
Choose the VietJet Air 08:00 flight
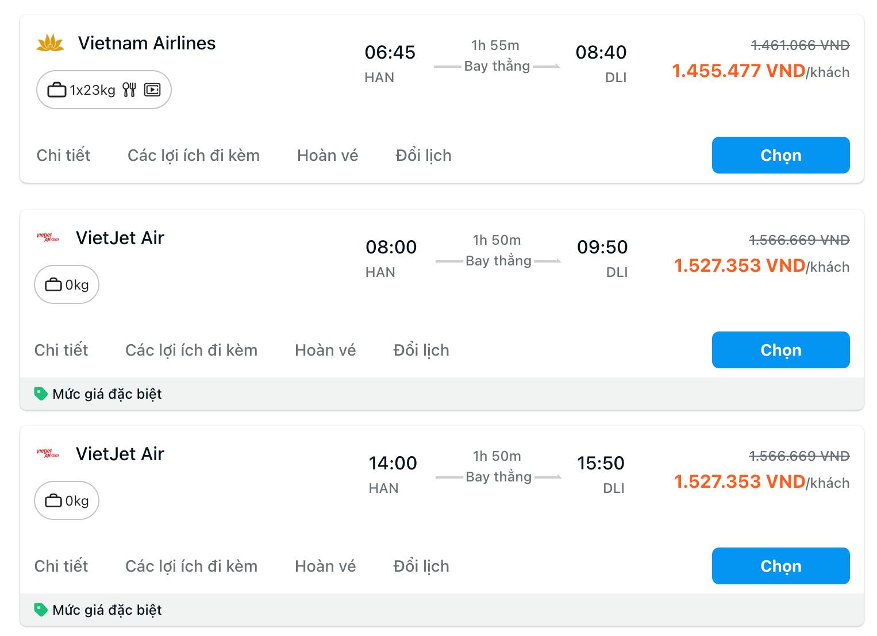tap(780, 350)
